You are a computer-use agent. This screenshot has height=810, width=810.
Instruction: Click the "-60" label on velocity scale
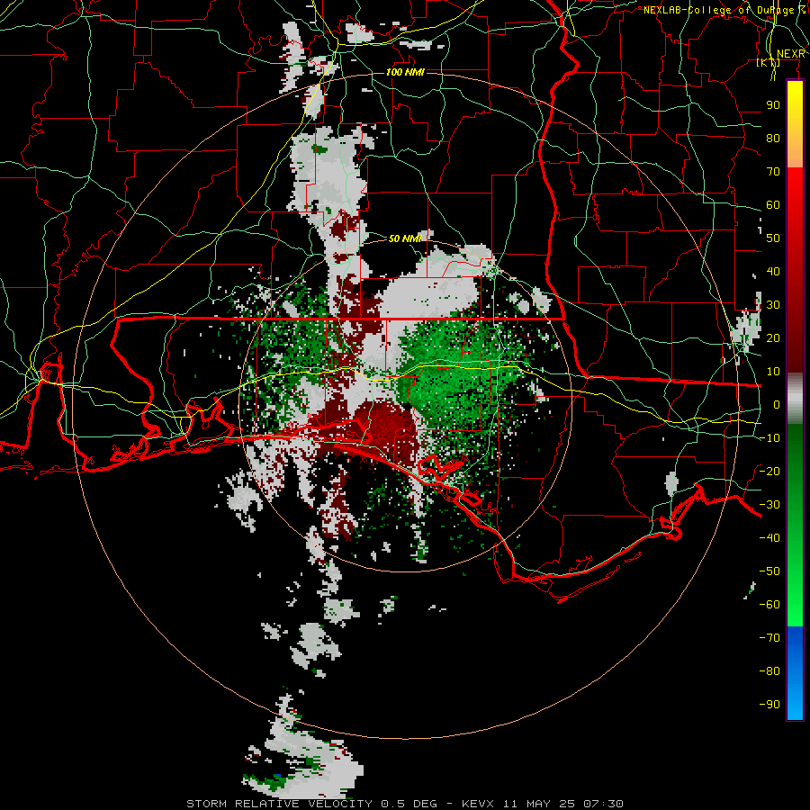pos(769,605)
